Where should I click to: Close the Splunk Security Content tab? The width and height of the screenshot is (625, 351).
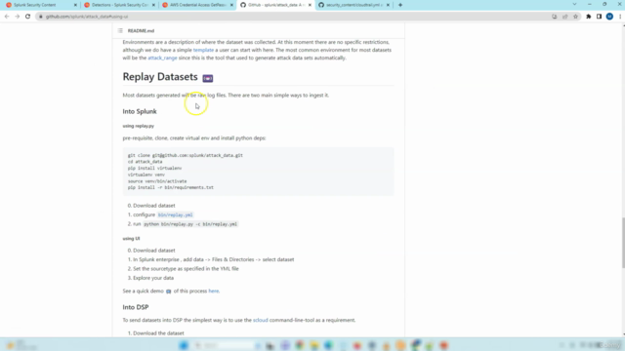75,5
